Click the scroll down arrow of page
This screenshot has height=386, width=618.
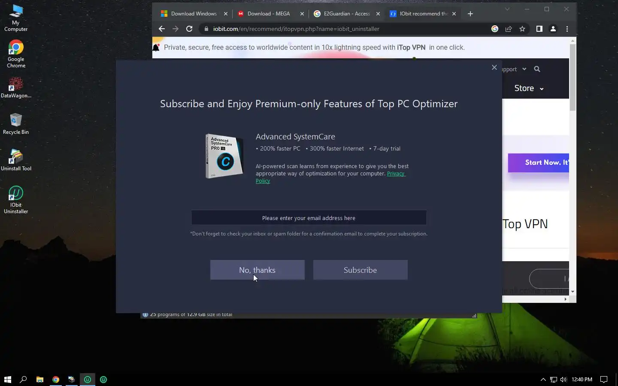[x=573, y=292]
